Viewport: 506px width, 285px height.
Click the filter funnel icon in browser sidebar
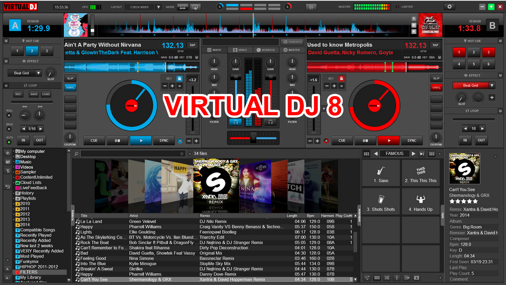pyautogui.click(x=8, y=171)
